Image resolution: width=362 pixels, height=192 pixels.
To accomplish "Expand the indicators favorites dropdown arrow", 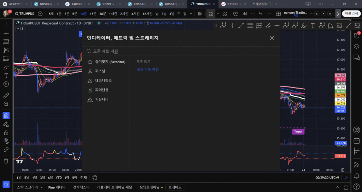I will (x=217, y=14).
